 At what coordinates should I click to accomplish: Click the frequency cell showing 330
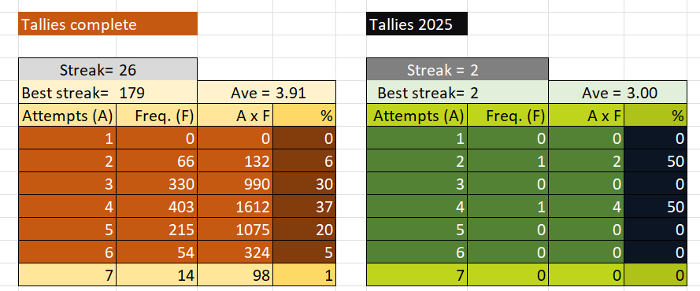click(x=157, y=183)
